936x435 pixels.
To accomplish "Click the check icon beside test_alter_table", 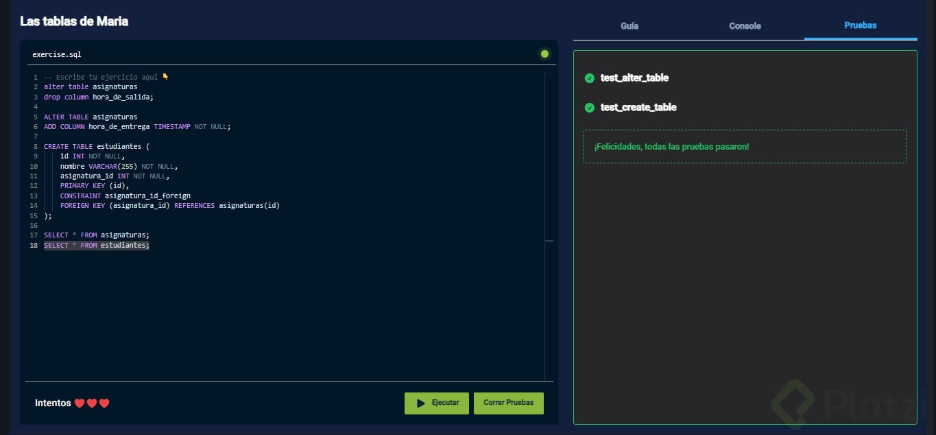I will coord(589,78).
